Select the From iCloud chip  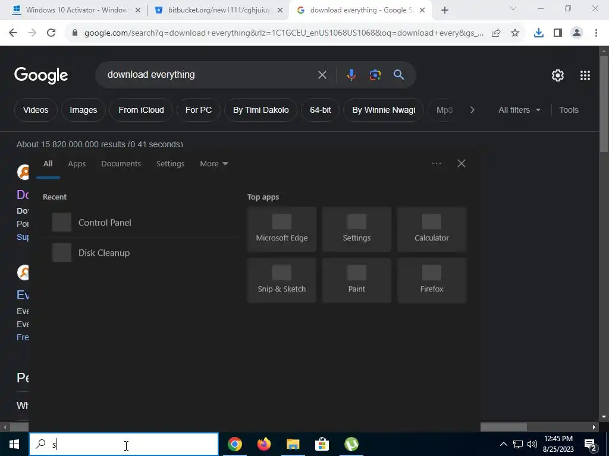pos(141,110)
